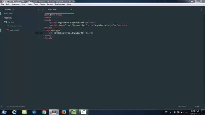Screen dimensions: 205x115
Task: Open index.html in the Folders tree
Action: pos(14,30)
